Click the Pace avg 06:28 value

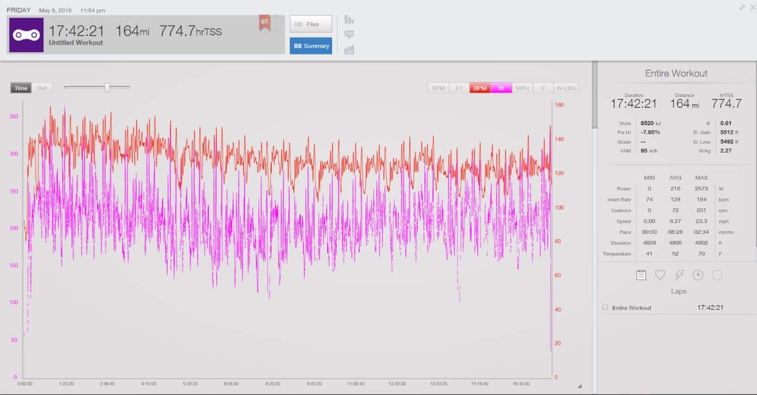pos(675,232)
